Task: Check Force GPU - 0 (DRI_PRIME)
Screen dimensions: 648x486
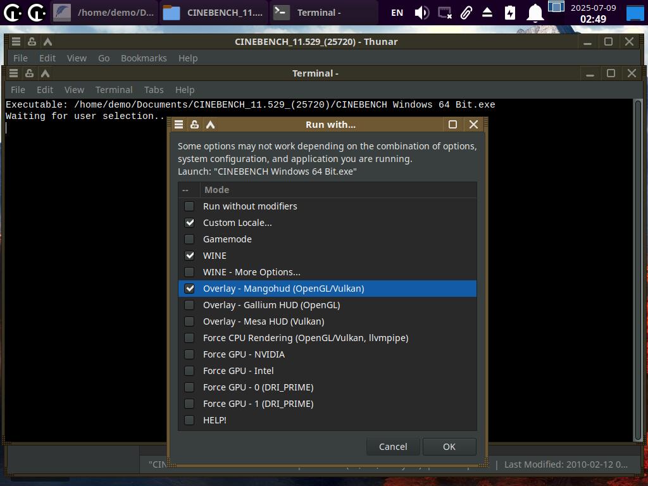Action: pos(189,387)
